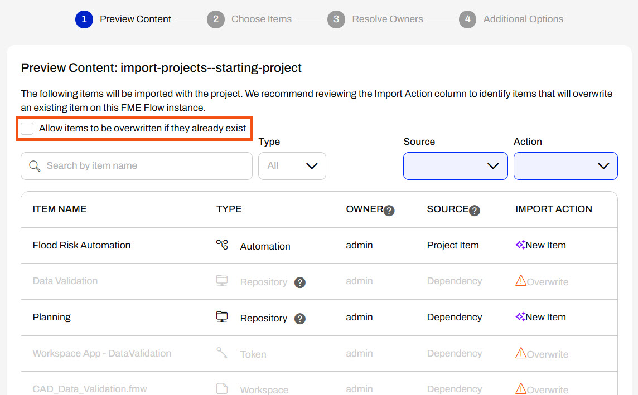Click the Token key icon for Workspace App
This screenshot has height=395, width=638.
click(222, 353)
